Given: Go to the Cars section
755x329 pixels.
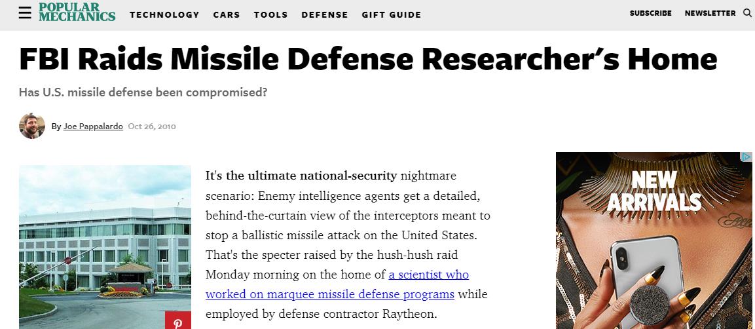Looking at the screenshot, I should pos(227,15).
